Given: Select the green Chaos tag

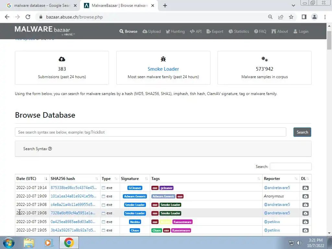Looking at the screenshot, I should pyautogui.click(x=157, y=231).
